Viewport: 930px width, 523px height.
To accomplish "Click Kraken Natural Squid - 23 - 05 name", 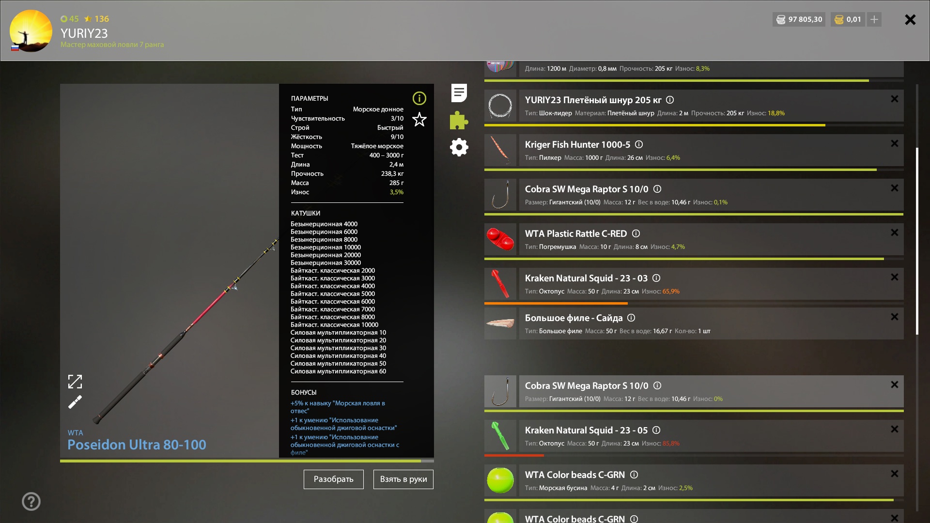I will pyautogui.click(x=586, y=430).
